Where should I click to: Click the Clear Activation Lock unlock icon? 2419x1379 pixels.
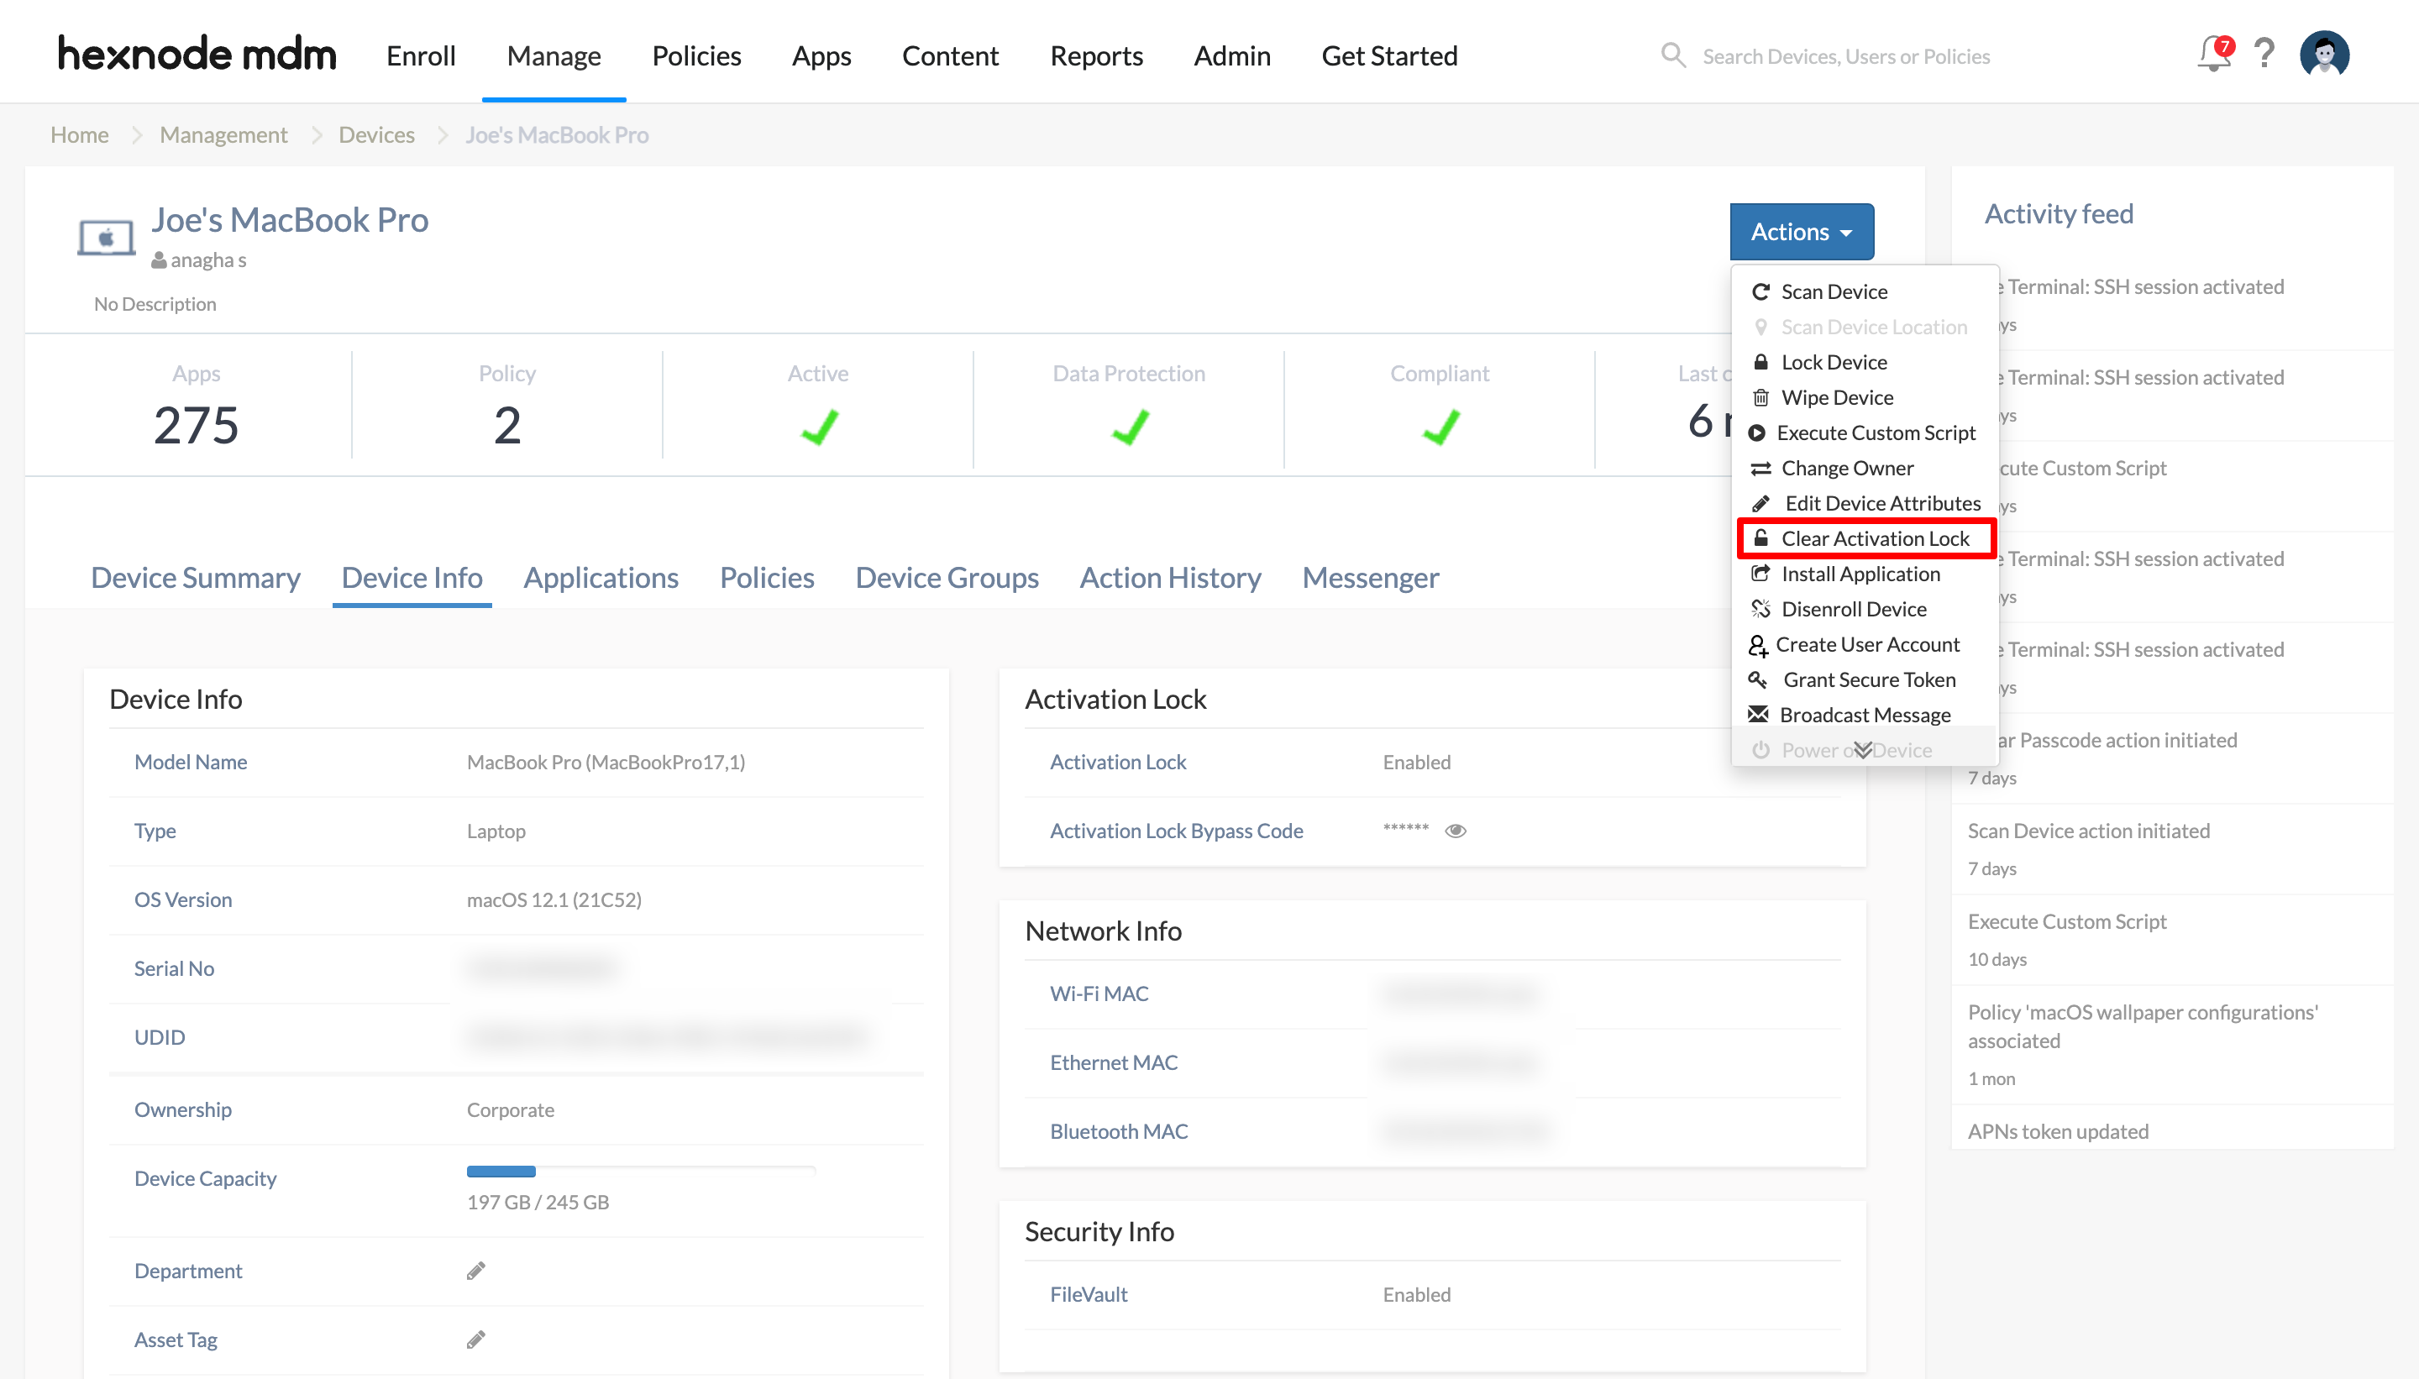(1760, 538)
